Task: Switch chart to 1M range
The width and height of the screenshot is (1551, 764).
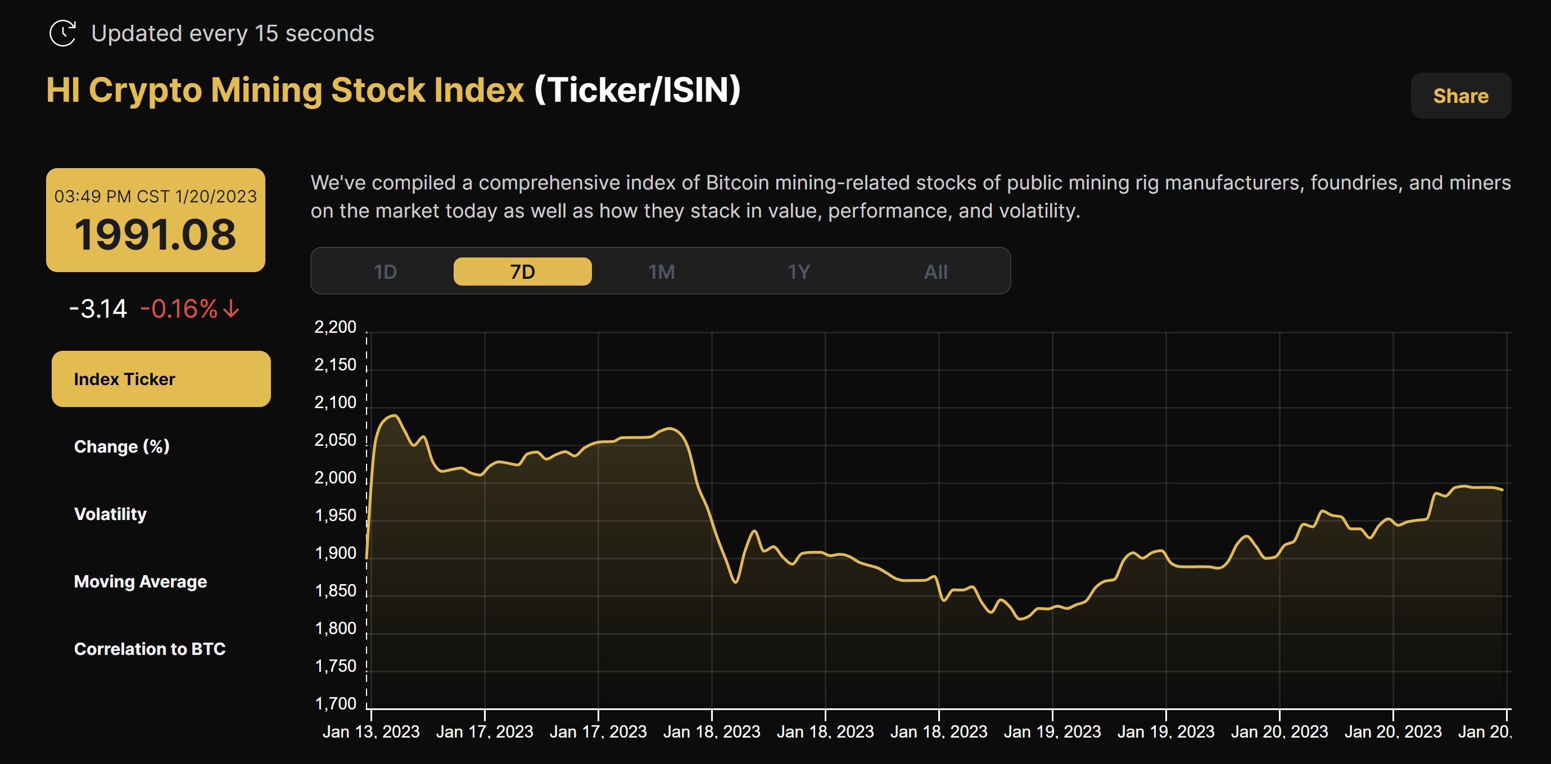Action: coord(661,272)
